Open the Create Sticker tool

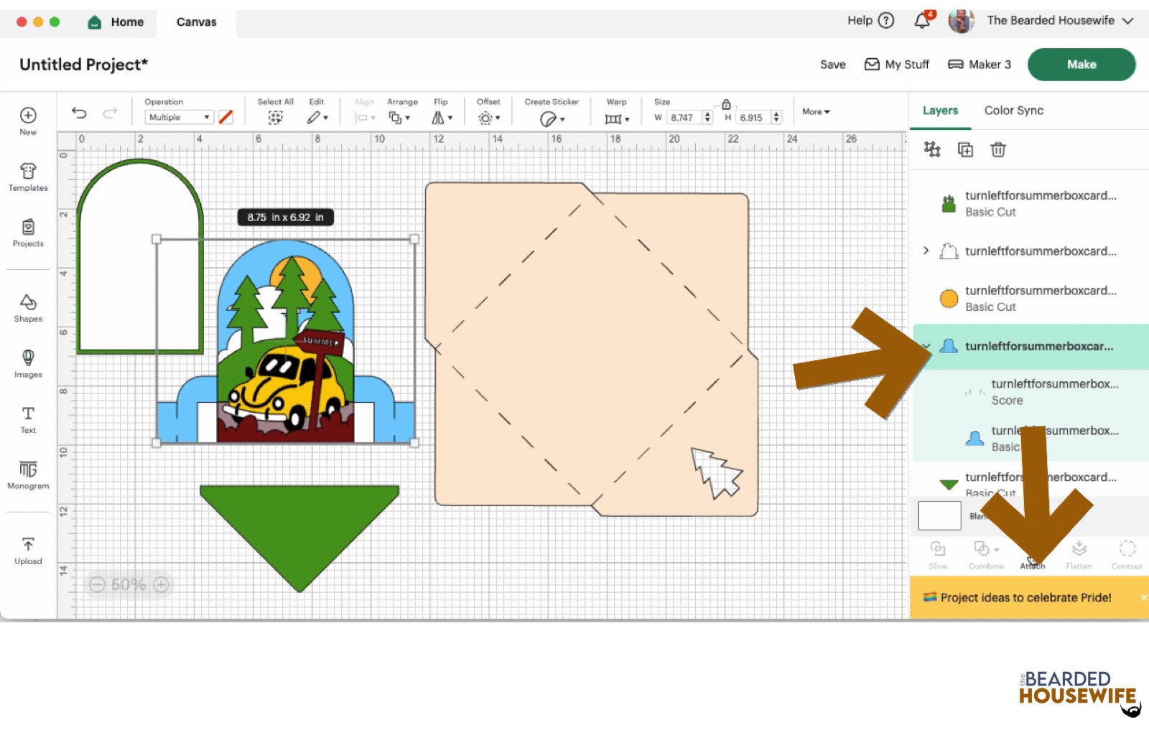[x=552, y=118]
